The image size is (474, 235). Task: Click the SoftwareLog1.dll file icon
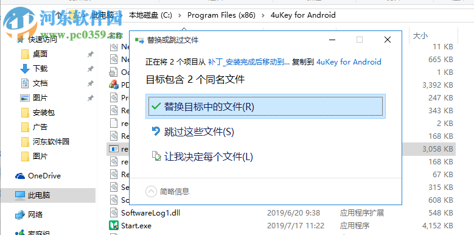(113, 213)
